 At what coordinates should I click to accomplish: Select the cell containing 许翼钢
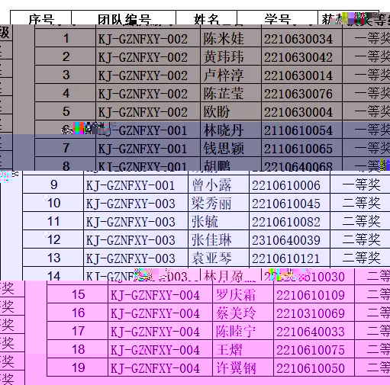(243, 367)
